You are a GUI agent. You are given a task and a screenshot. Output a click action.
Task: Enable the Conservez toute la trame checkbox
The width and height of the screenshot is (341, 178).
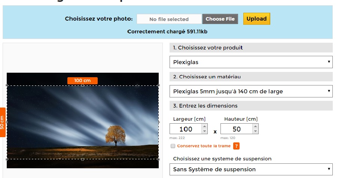point(173,146)
